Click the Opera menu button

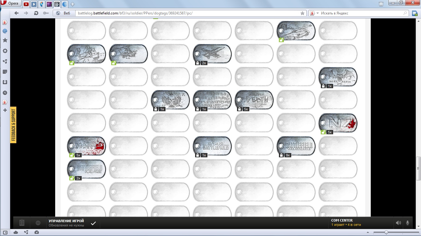(10, 4)
